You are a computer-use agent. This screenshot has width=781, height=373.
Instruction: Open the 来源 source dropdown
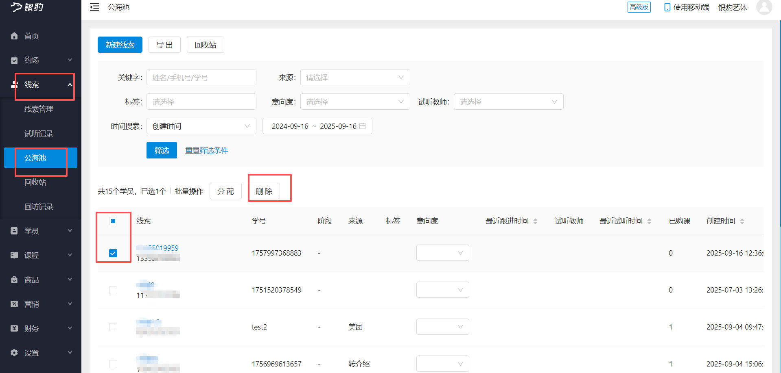point(355,77)
